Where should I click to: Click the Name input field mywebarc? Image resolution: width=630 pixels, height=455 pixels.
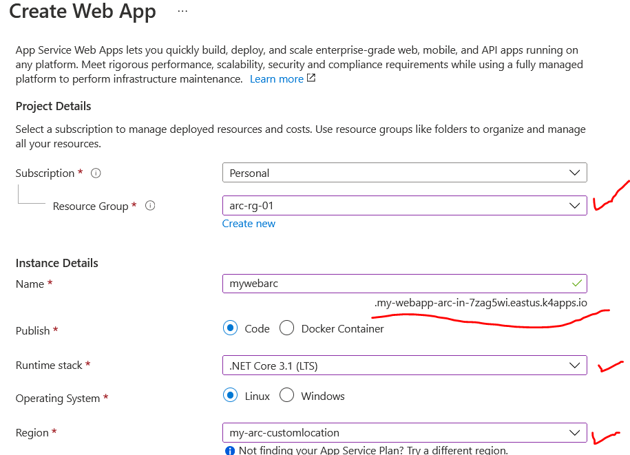[x=405, y=284]
